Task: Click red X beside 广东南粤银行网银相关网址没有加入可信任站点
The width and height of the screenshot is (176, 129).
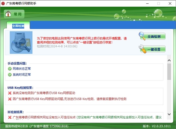Action: 10,117
